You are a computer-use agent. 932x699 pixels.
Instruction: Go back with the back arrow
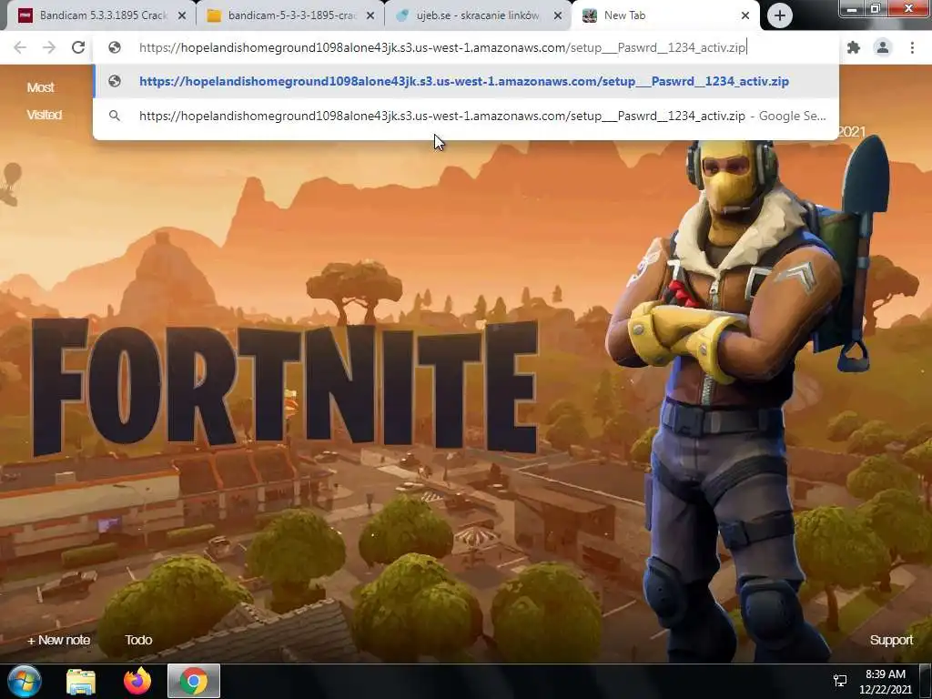20,47
